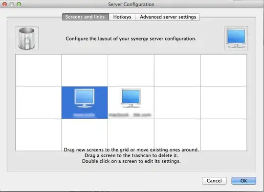Select the Screens and links tab
This screenshot has width=264, height=192.
86,17
